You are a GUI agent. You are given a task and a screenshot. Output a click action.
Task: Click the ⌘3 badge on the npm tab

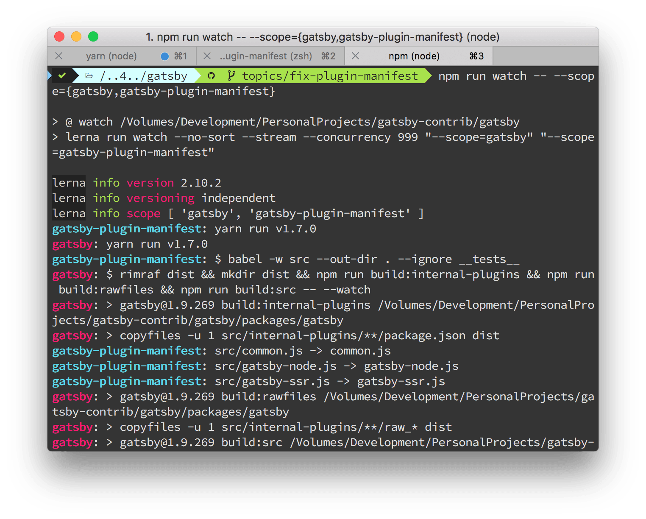point(476,56)
